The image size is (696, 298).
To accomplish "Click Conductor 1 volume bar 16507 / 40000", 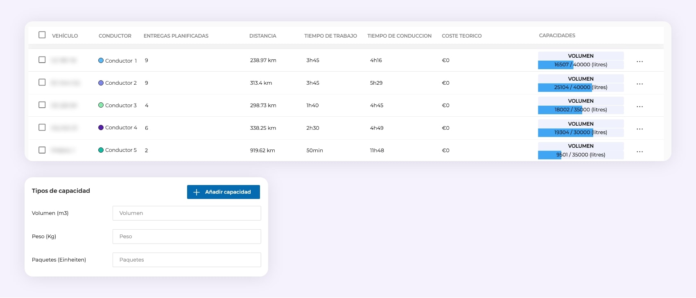I will 581,65.
